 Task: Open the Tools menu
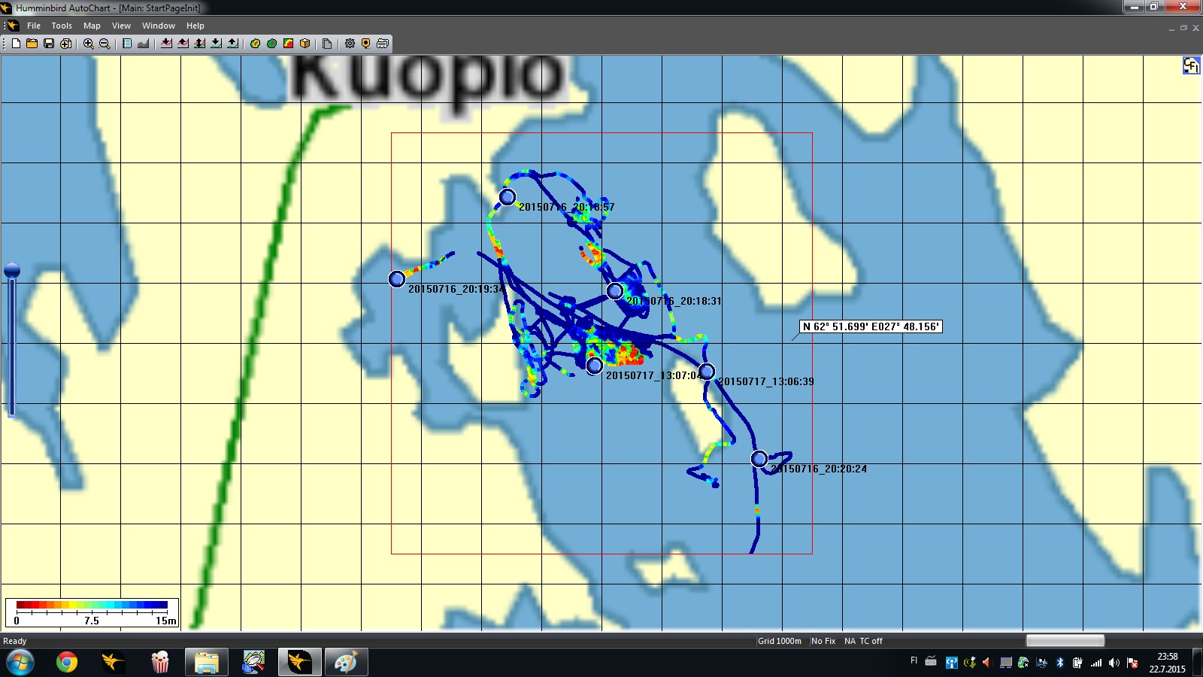click(62, 26)
